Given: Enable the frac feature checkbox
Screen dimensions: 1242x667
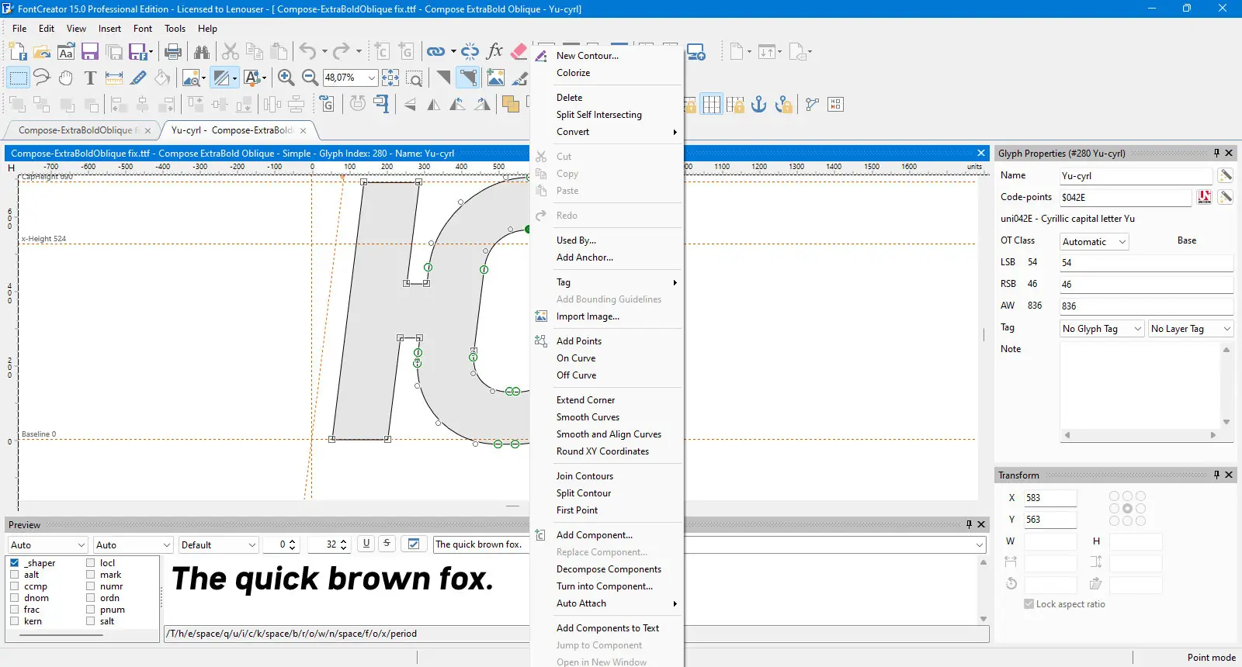Looking at the screenshot, I should (15, 610).
